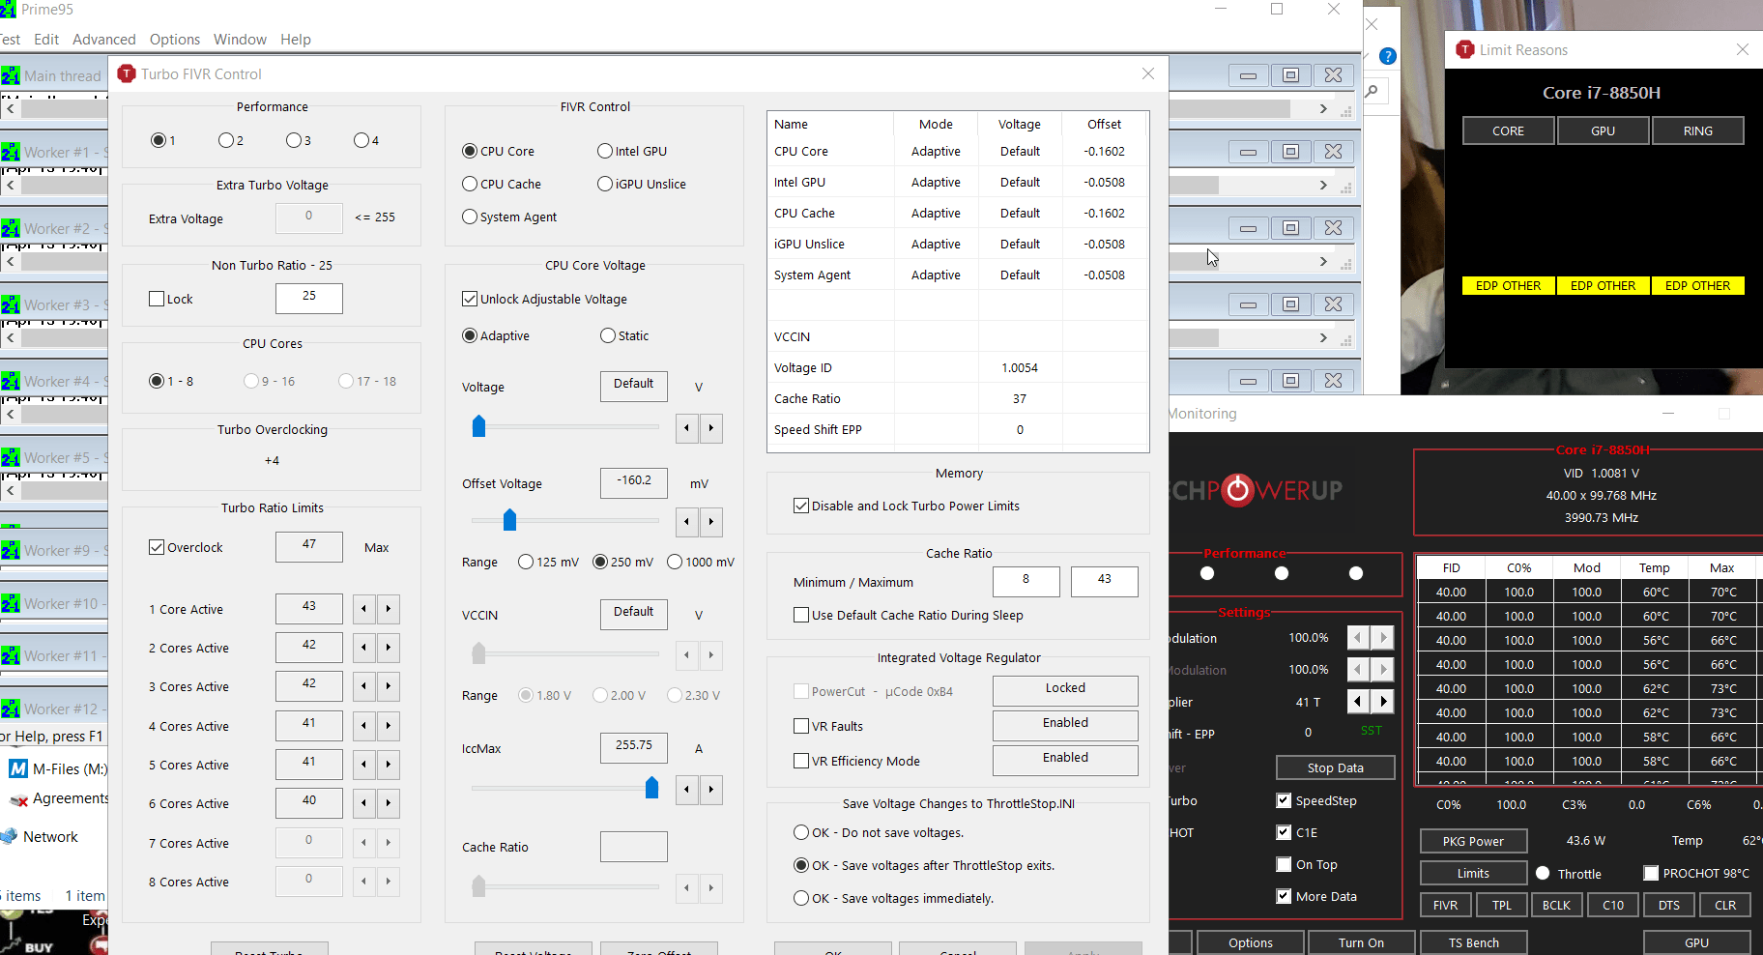
Task: Toggle the Overclock checkbox
Action: 157,547
